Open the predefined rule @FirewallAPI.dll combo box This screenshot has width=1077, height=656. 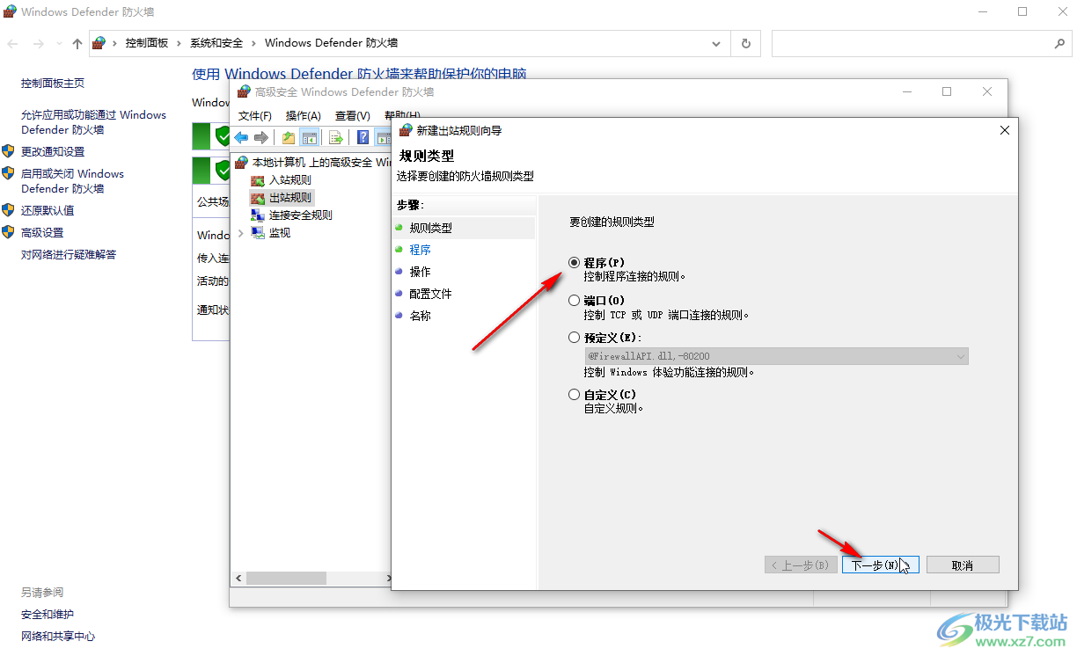[x=776, y=356]
